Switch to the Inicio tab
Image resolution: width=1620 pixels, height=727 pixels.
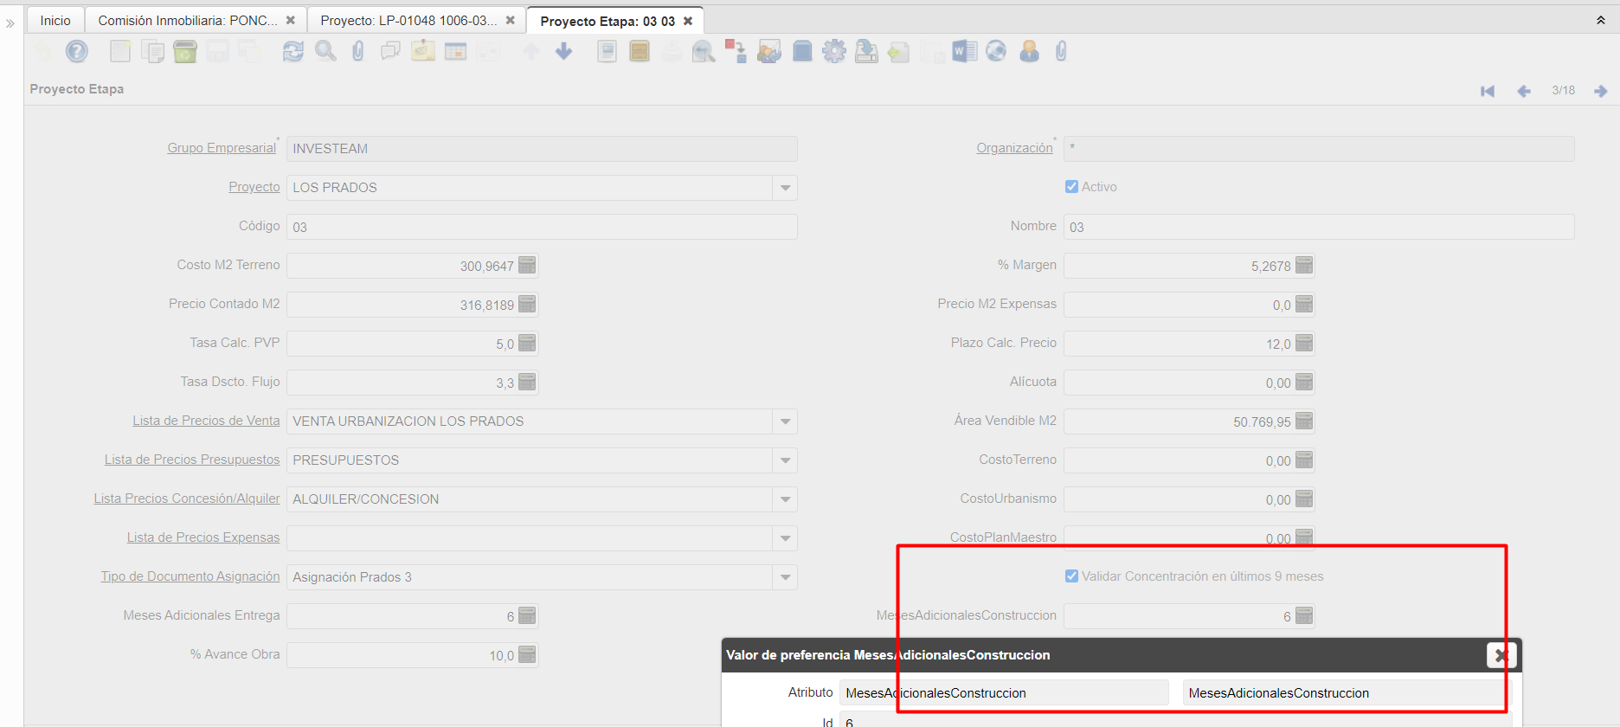click(55, 21)
